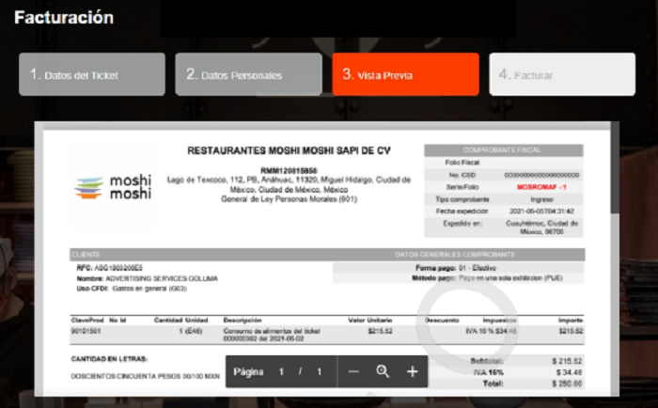Click the red MOSROMAF -1 folio value
Viewport: 658px width, 408px height.
[541, 187]
